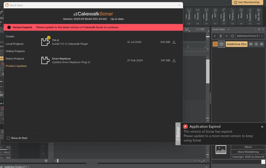Click the Version Expired warning icon

(9, 27)
